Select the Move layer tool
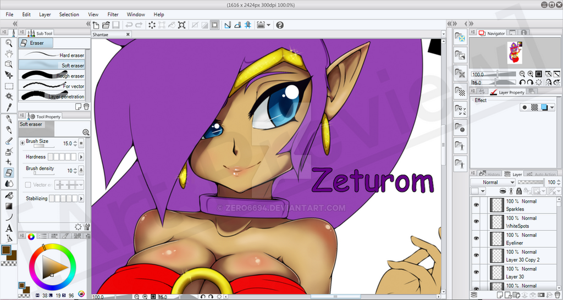The image size is (563, 300). click(9, 75)
